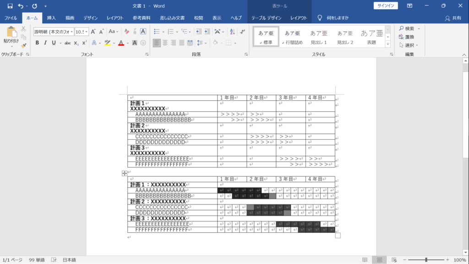Click the table move handle icon
The width and height of the screenshot is (469, 264).
(x=124, y=173)
